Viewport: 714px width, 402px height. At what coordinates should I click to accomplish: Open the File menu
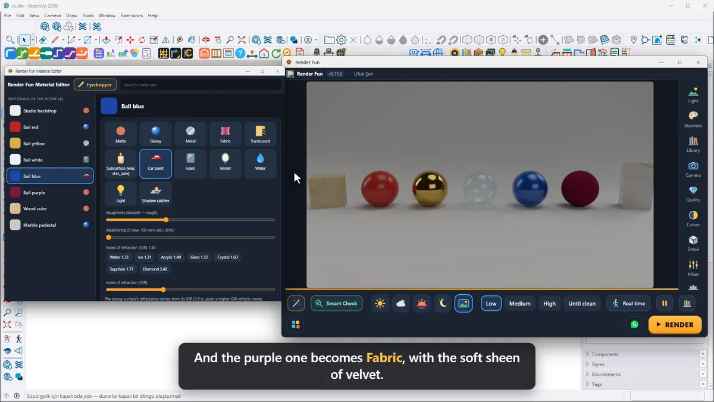[8, 15]
